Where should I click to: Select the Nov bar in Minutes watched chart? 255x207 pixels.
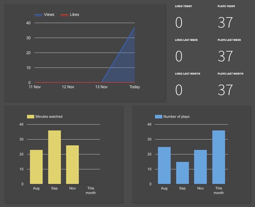(72, 164)
